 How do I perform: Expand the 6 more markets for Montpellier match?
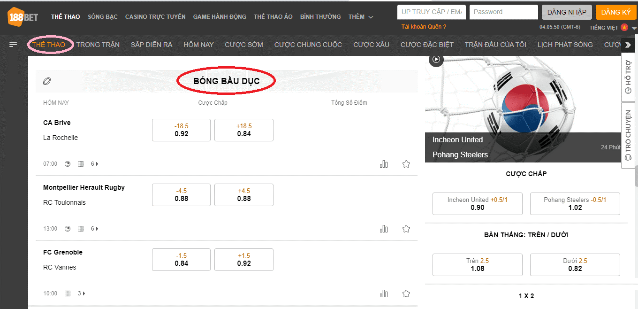(x=94, y=229)
